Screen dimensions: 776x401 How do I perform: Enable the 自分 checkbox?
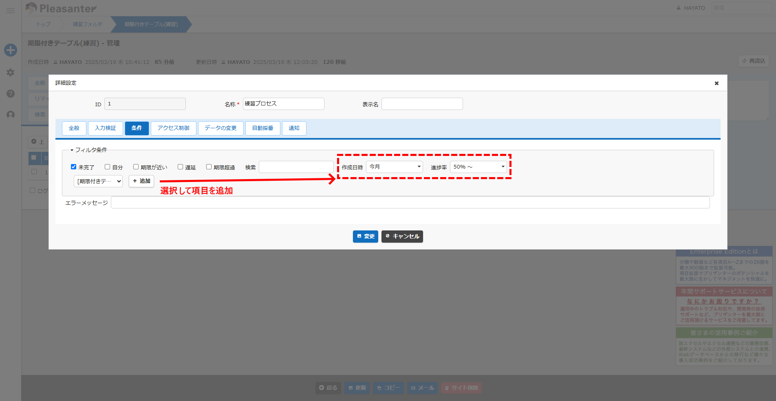tap(108, 167)
